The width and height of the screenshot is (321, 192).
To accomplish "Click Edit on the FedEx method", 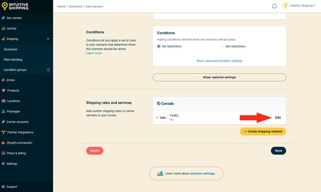I will point(278,117).
